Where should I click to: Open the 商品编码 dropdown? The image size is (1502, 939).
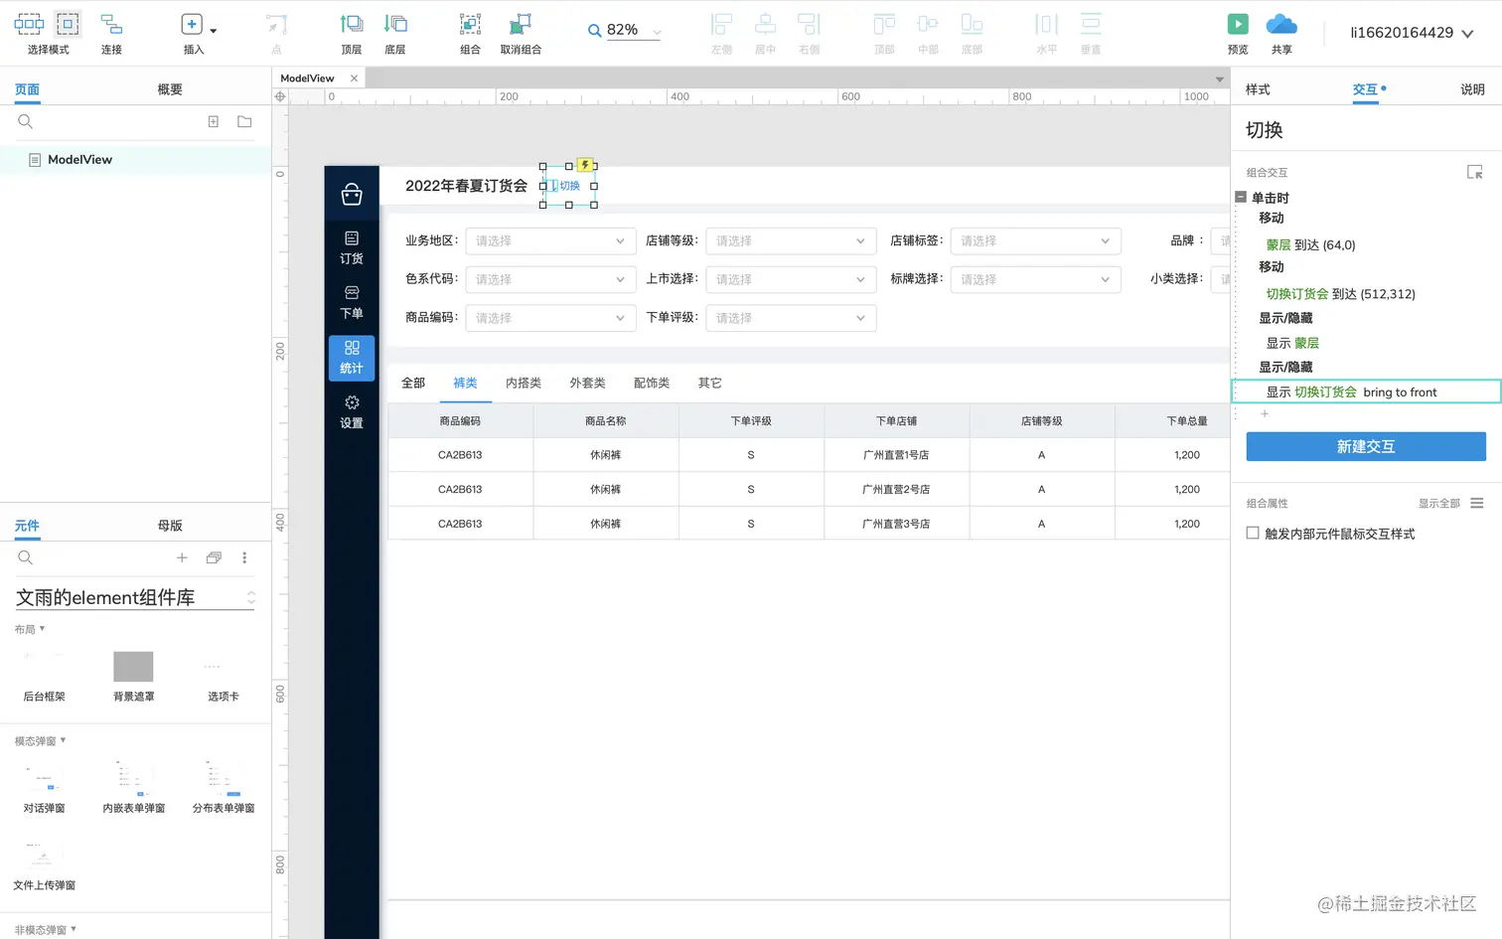550,318
